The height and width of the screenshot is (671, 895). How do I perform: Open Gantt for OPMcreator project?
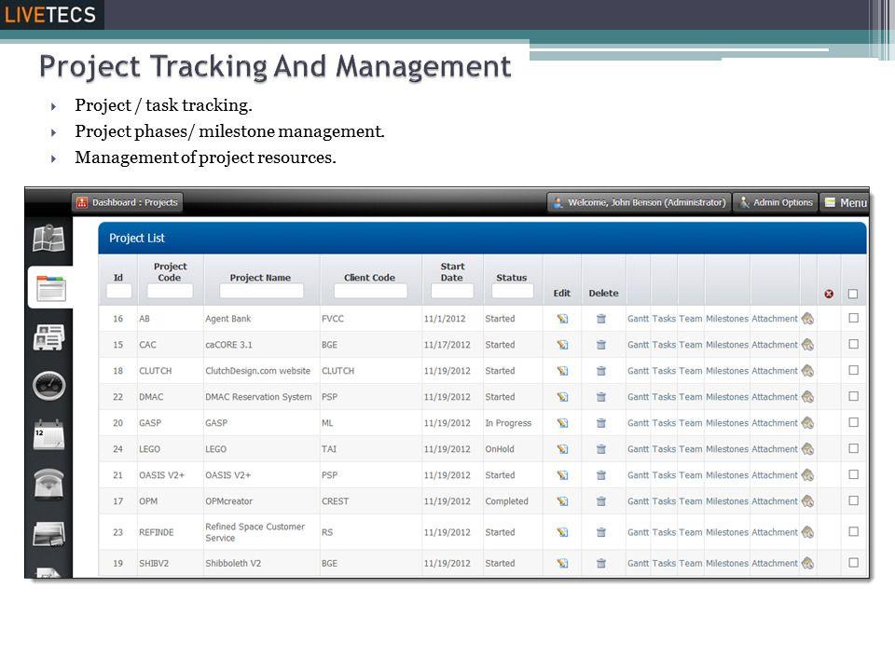click(638, 501)
